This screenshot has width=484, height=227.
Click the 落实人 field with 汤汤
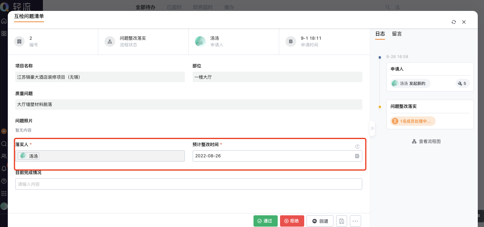[100, 156]
